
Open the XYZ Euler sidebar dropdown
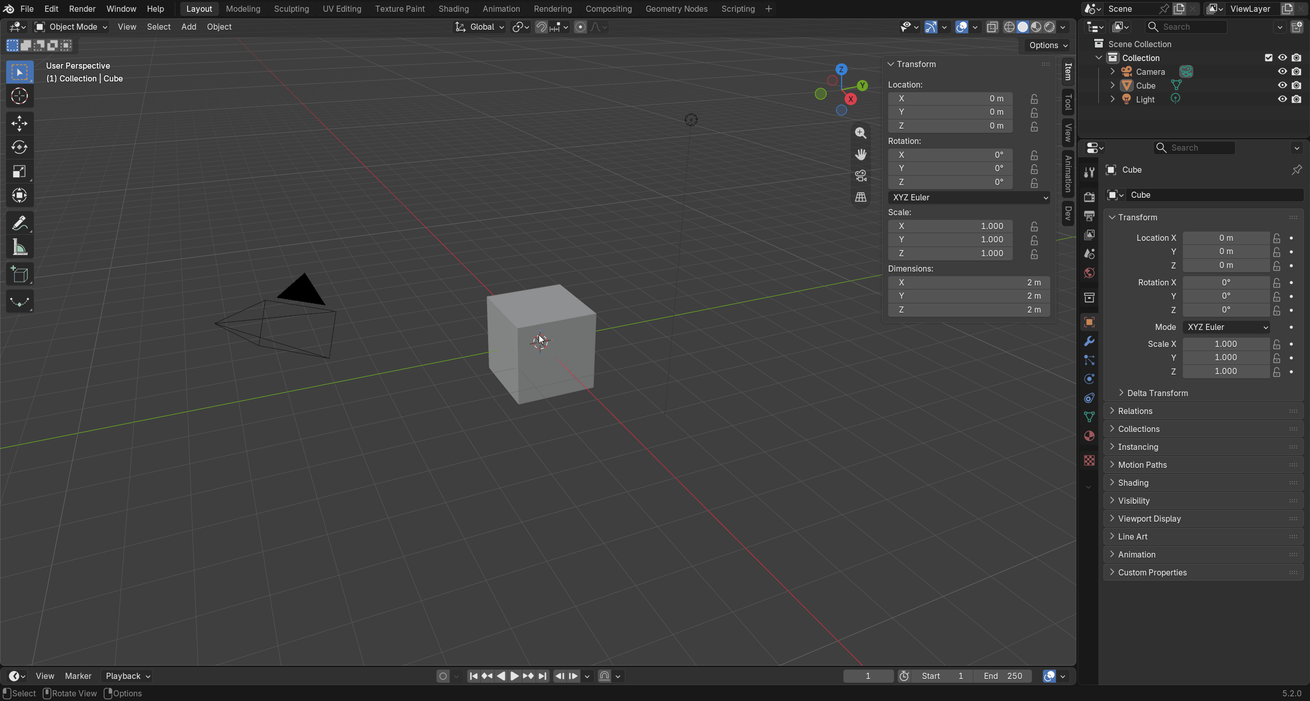click(969, 197)
